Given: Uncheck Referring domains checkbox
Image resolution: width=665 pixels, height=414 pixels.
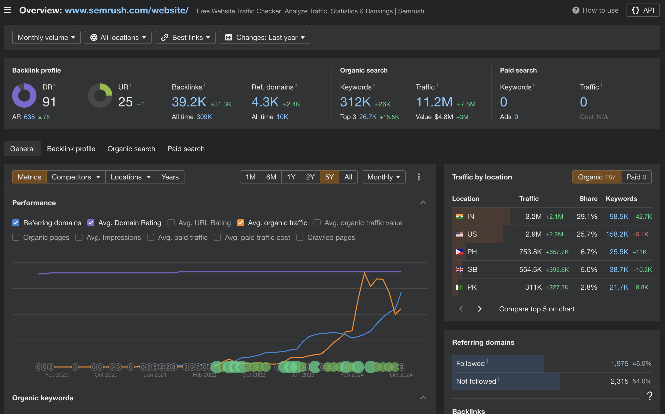Looking at the screenshot, I should click(x=16, y=223).
